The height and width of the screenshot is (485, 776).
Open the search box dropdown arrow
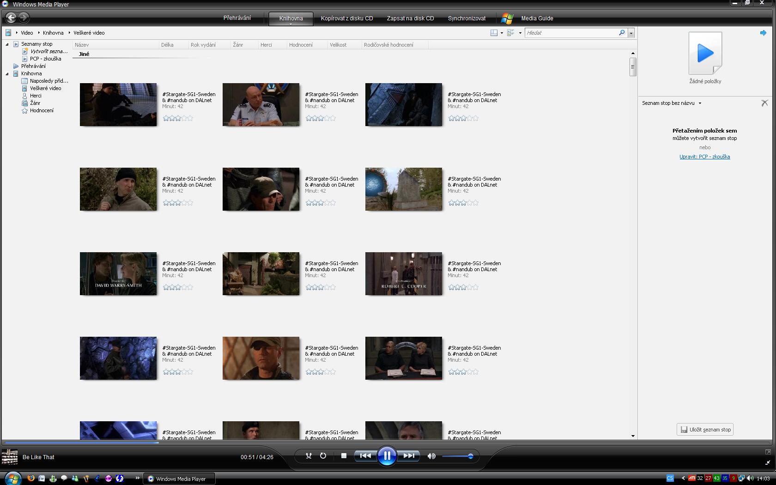click(x=631, y=33)
